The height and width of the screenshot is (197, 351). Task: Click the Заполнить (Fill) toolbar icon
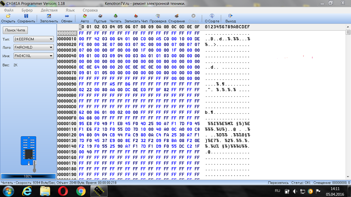(x=49, y=16)
